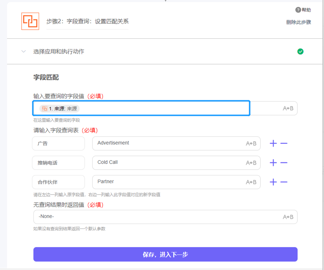Click the 1. 来源: 来源 tag chip
This screenshot has width=324, height=270.
[x=60, y=108]
